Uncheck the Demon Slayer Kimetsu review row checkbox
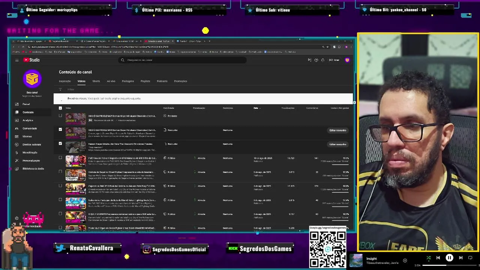This screenshot has width=480, height=270. (60, 144)
